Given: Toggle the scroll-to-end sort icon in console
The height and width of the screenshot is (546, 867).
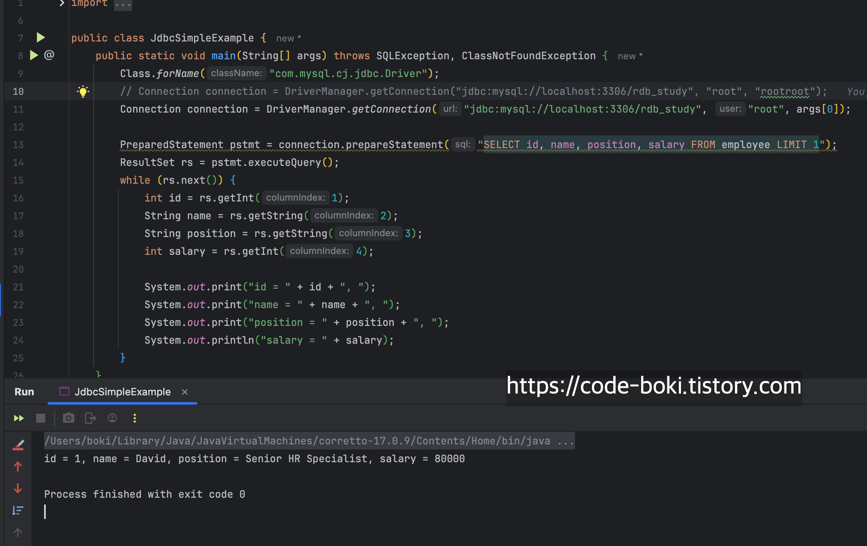Looking at the screenshot, I should (x=18, y=510).
